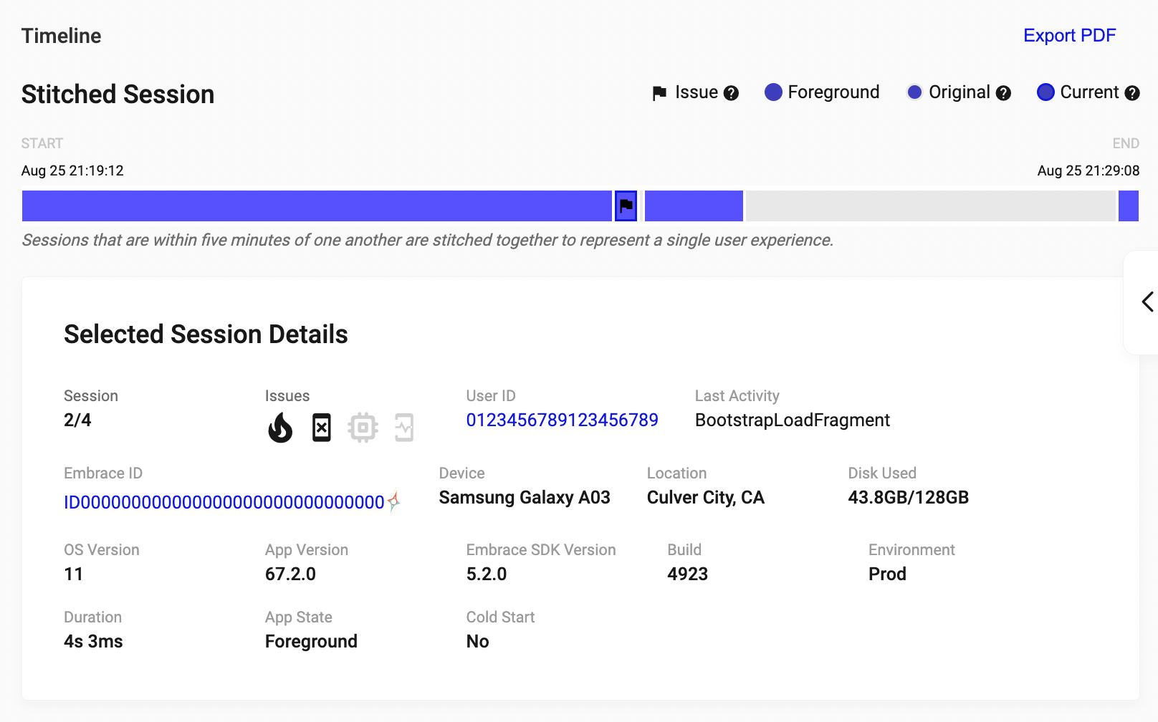This screenshot has width=1158, height=722.
Task: Click the Timeline heading
Action: [61, 36]
